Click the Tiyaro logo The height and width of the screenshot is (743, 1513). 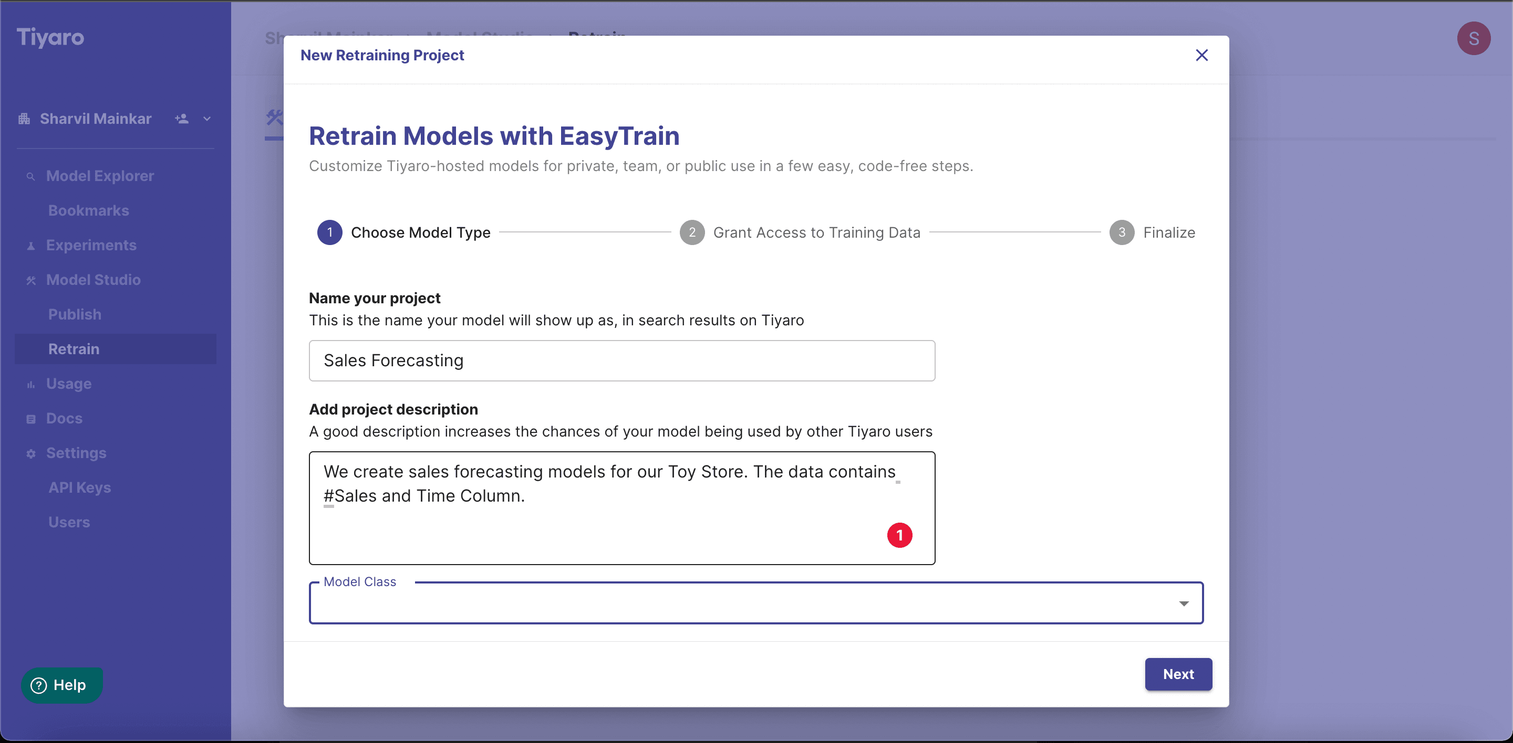(50, 38)
